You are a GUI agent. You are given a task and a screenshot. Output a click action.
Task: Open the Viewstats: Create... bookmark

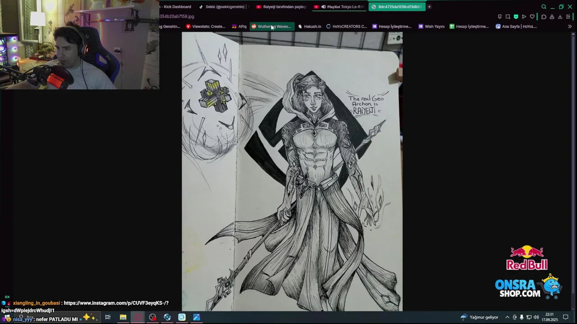[206, 27]
